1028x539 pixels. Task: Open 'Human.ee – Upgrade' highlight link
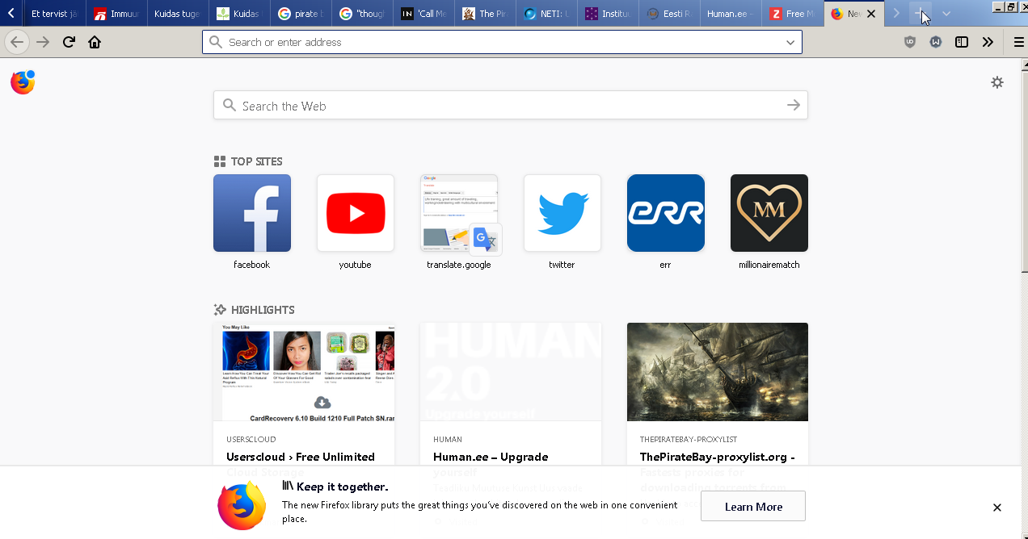tap(491, 457)
